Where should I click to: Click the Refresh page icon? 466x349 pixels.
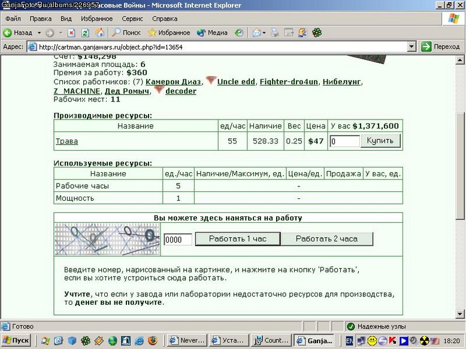click(85, 33)
